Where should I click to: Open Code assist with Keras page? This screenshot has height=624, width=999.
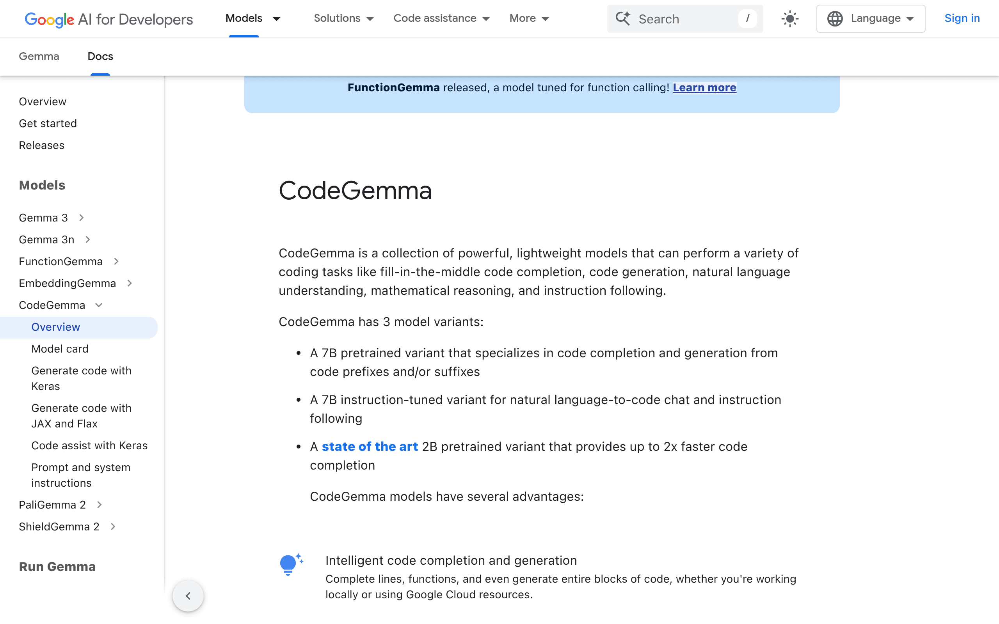[x=90, y=445]
